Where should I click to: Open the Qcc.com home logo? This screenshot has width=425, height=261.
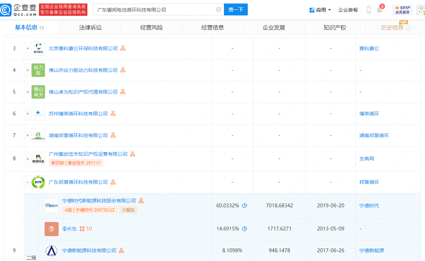(x=19, y=10)
